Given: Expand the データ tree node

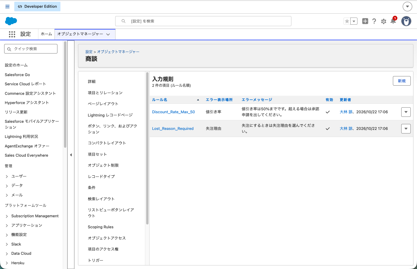Looking at the screenshot, I should coord(7,186).
